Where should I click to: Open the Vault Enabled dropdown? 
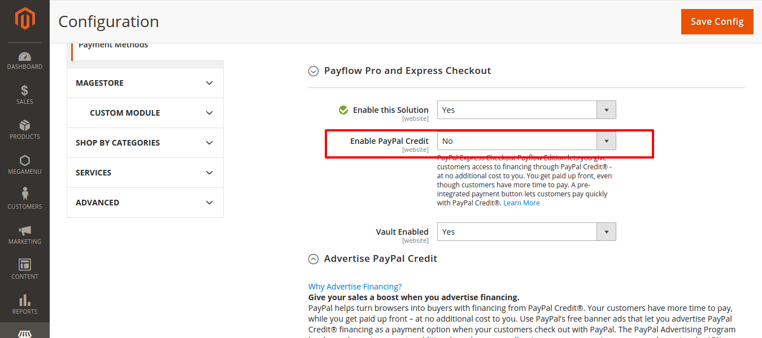point(606,231)
